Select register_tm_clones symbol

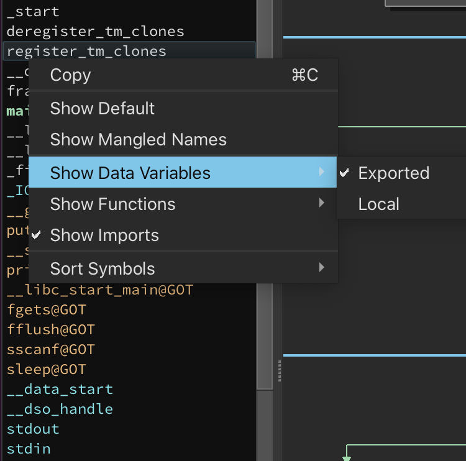129,51
